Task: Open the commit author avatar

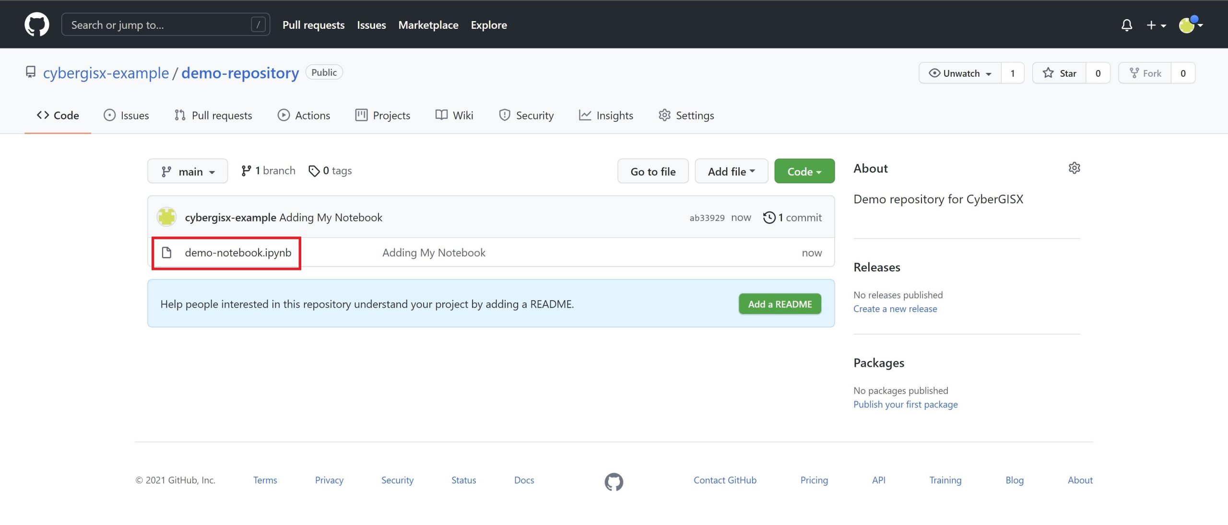Action: 167,217
